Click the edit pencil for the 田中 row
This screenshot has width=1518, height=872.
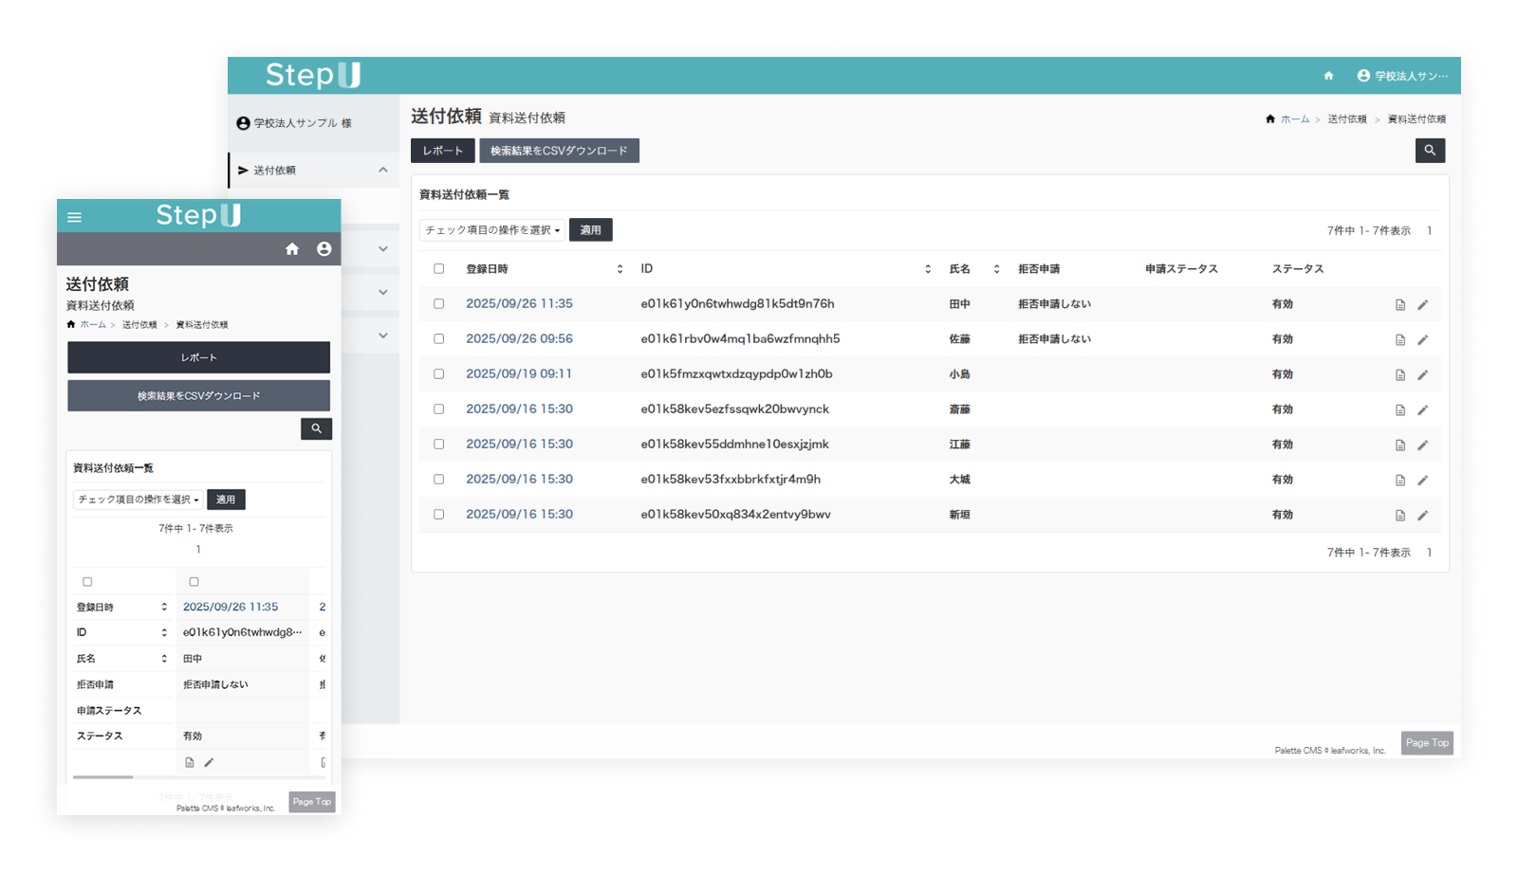click(1422, 305)
